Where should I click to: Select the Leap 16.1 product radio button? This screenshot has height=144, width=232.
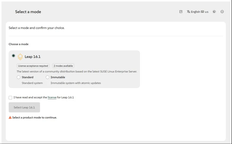pos(13,56)
